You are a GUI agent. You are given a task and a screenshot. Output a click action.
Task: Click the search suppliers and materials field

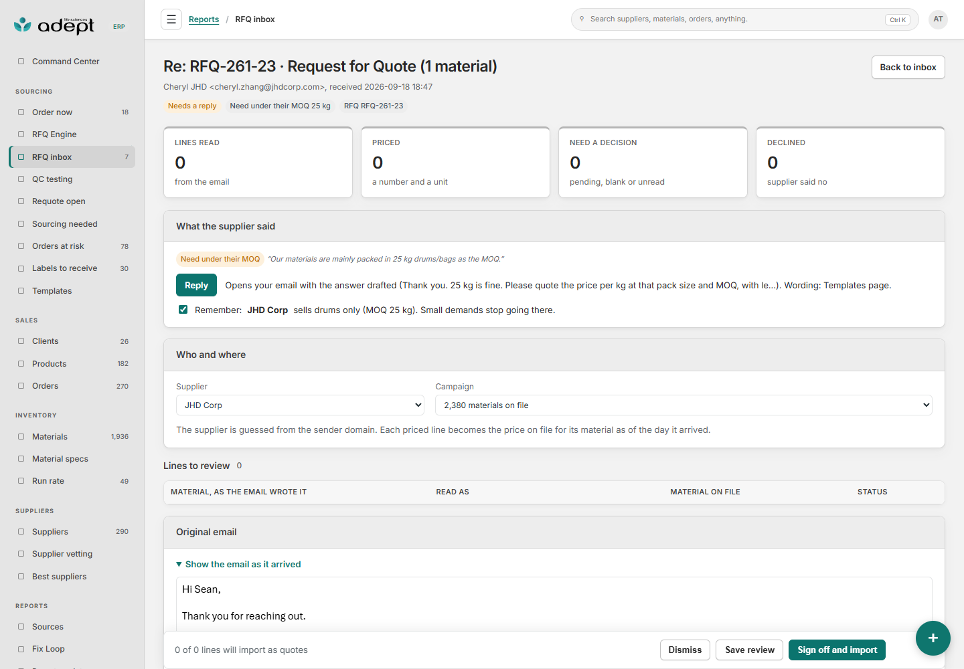(745, 19)
